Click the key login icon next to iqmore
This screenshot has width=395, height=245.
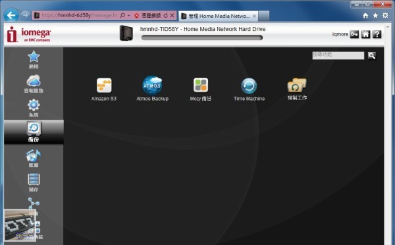click(354, 34)
